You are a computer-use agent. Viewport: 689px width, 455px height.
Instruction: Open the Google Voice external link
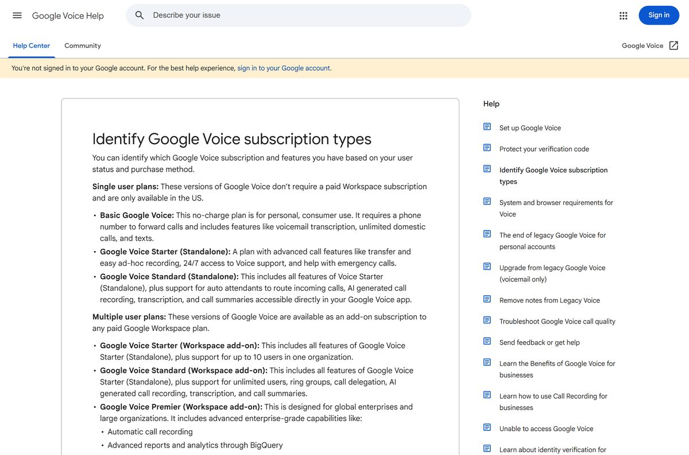650,45
